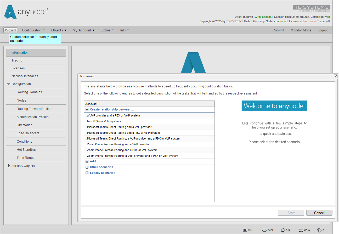The width and height of the screenshot is (339, 234).
Task: Select 'Microsoft Teams Direct Routing and a PBX or VoIP system'
Action: click(x=149, y=133)
